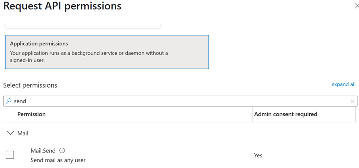359x168 pixels.
Task: Click the magnifier search icon
Action: 9,101
